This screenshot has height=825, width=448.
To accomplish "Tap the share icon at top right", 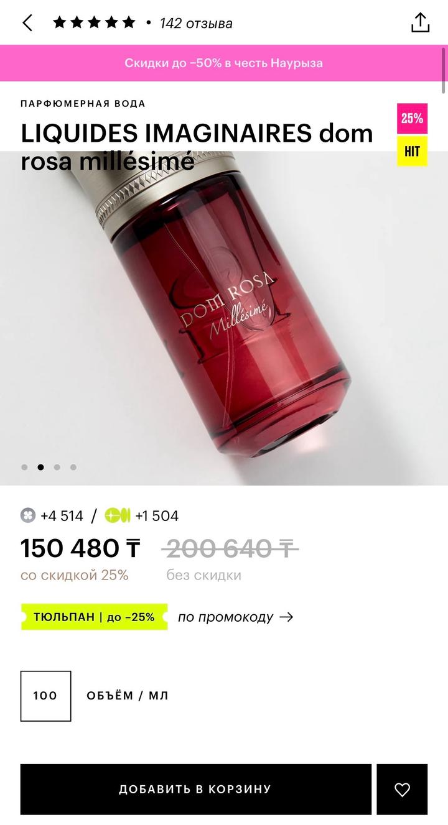I will (x=421, y=22).
